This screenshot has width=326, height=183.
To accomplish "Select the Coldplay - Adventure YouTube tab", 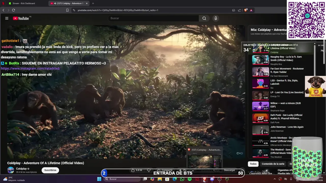I will (x=69, y=3).
